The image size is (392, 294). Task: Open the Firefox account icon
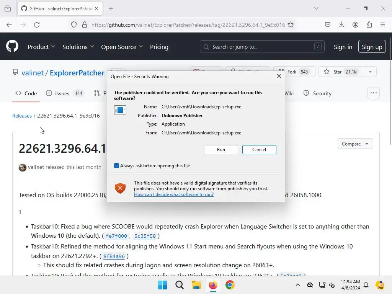coord(355,24)
